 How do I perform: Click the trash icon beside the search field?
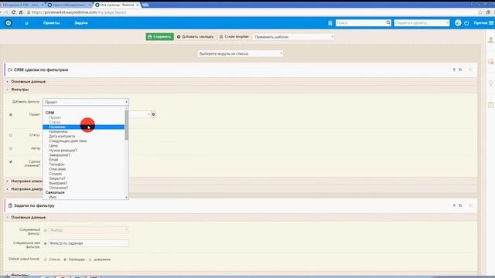[x=330, y=23]
